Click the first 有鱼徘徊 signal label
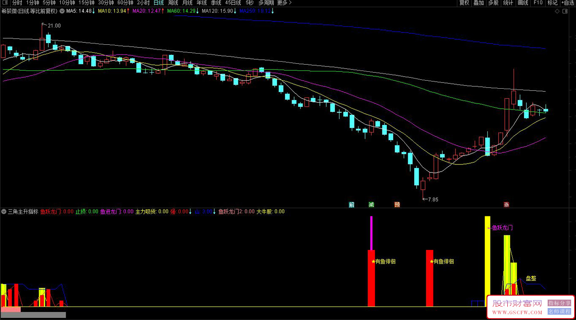 pyautogui.click(x=385, y=261)
